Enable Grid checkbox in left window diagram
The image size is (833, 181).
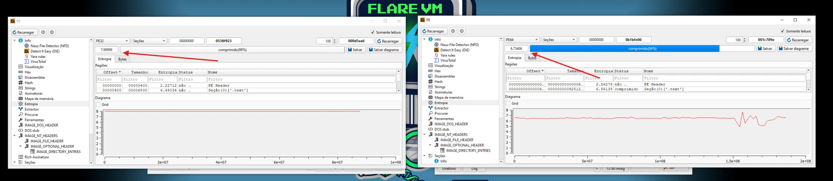click(x=99, y=104)
